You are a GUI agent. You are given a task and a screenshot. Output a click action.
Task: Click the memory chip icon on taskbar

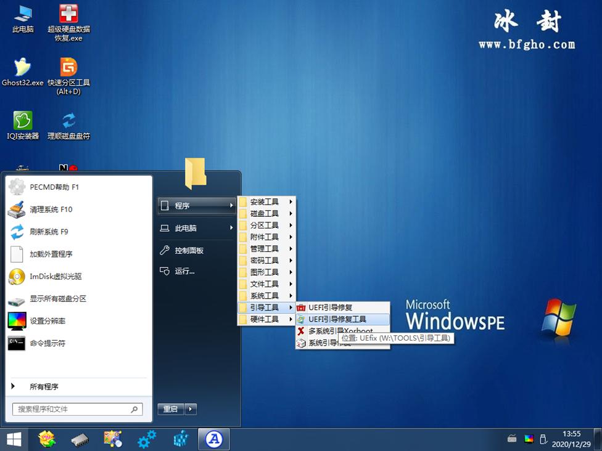pos(80,439)
